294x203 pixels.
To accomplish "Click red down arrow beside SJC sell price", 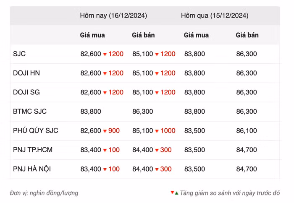I will (x=157, y=54).
